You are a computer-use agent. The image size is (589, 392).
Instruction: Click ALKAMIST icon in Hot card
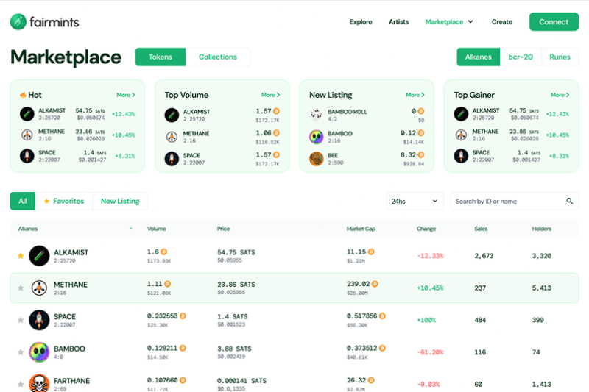(27, 114)
